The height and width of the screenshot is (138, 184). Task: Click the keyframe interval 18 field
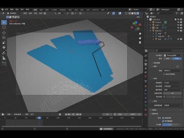pos(172,93)
